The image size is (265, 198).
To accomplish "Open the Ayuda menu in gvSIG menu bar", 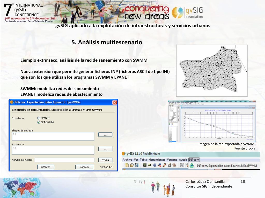I will coord(183,160).
